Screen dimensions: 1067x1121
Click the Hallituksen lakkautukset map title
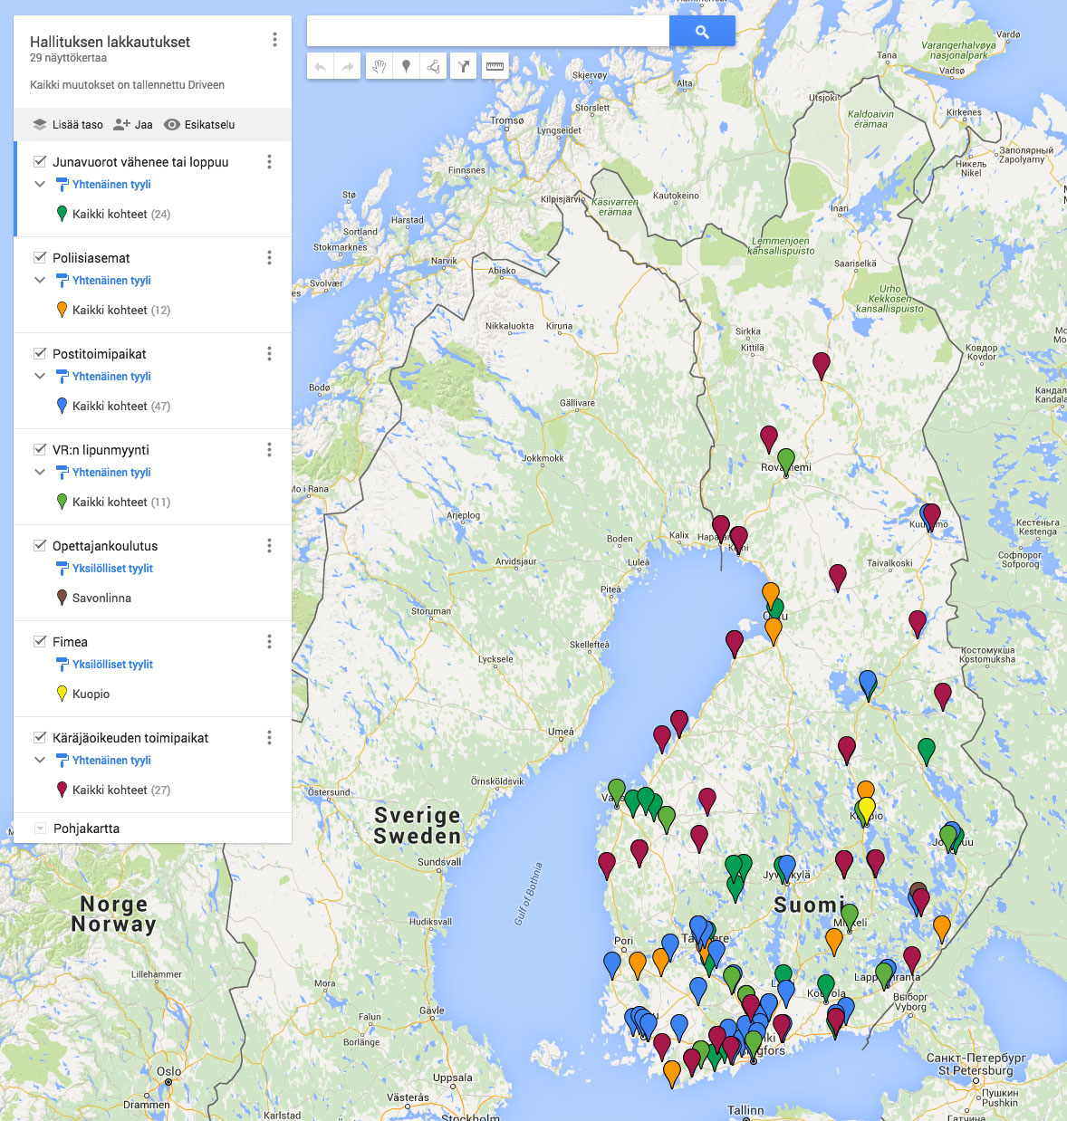(x=111, y=42)
